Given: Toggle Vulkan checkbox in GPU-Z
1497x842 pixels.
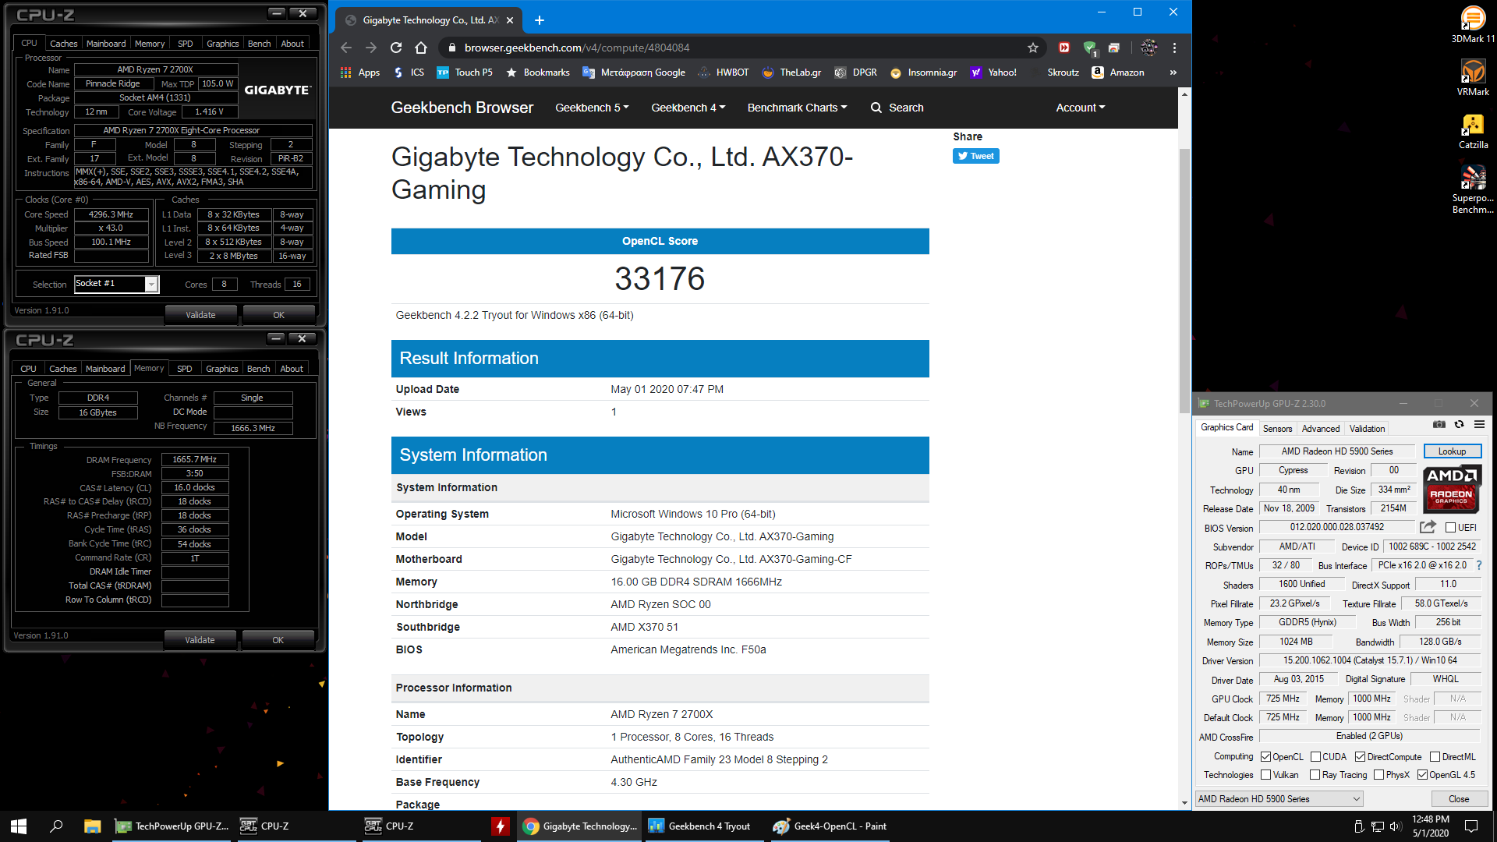Looking at the screenshot, I should (x=1266, y=775).
